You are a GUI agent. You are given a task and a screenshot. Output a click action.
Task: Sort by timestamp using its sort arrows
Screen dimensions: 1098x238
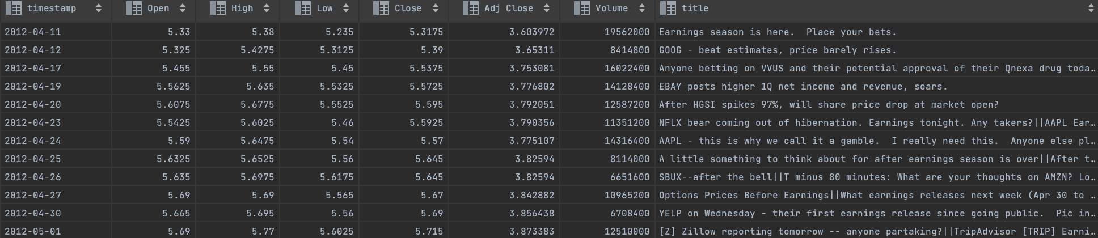99,8
